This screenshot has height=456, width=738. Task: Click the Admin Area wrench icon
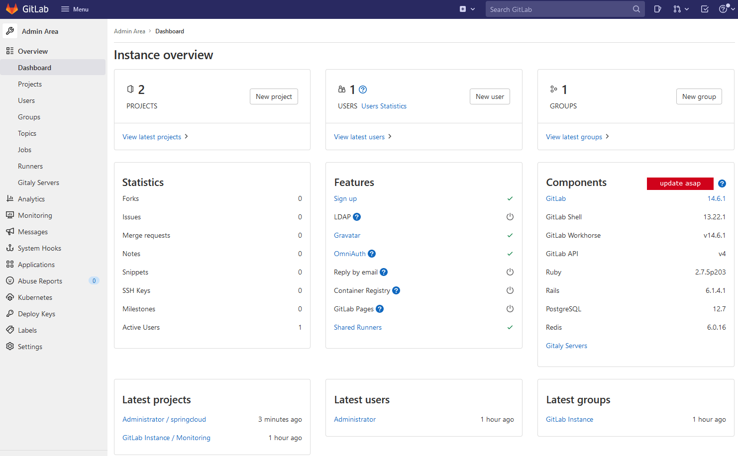tap(10, 31)
